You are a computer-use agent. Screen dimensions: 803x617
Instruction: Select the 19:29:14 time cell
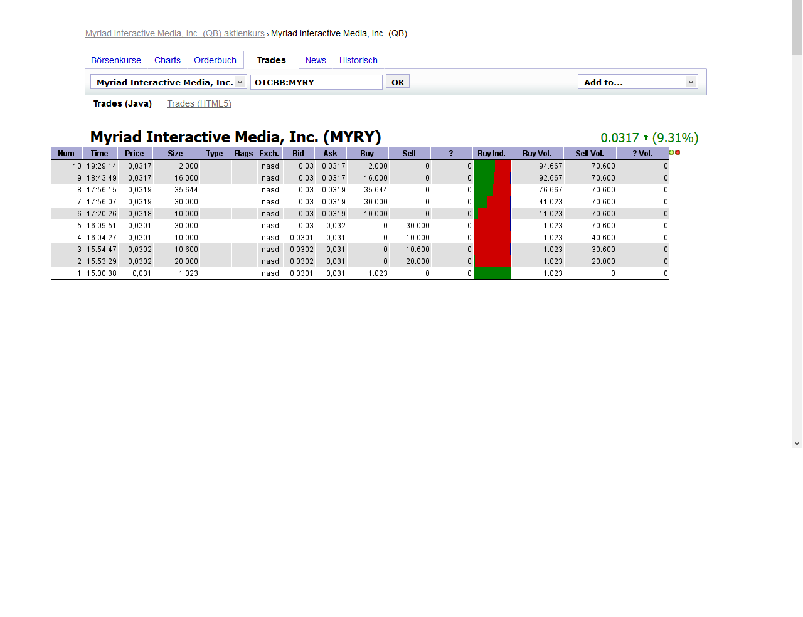102,166
